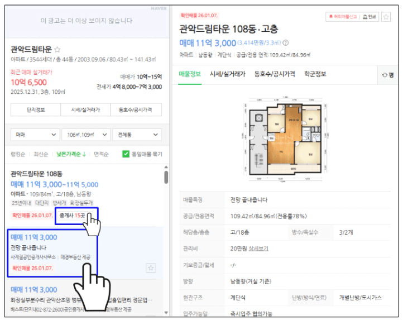Sort listings by 면적순
This screenshot has height=320, width=403.
pos(101,154)
